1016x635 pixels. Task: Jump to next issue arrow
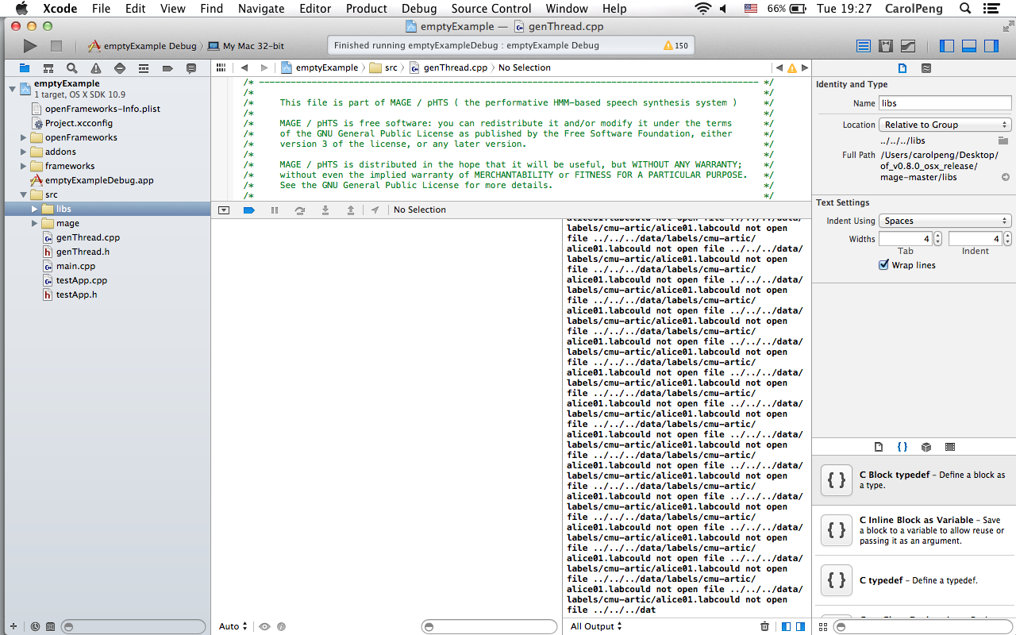805,68
